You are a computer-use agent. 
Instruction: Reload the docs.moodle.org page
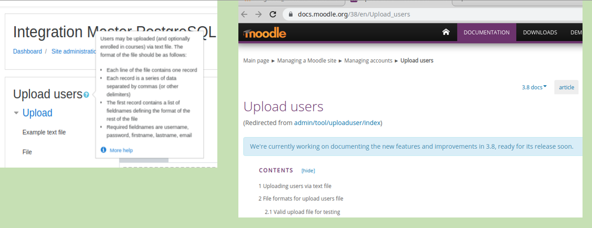273,14
